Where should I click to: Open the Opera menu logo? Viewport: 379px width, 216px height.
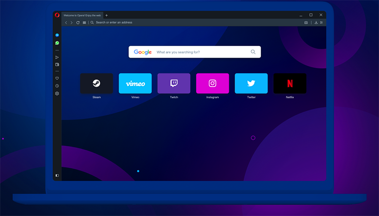(57, 15)
